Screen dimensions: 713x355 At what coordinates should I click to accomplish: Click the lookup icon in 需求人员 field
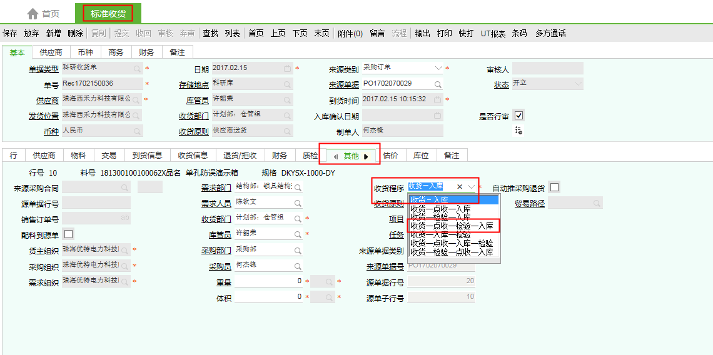pyautogui.click(x=298, y=202)
